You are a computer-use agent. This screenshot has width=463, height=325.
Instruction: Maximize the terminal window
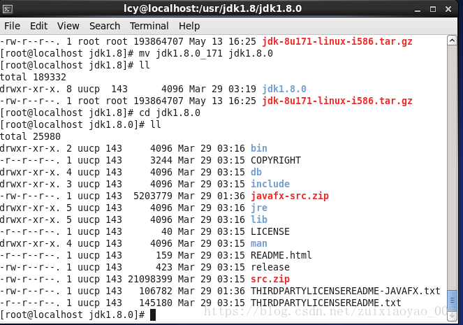click(x=433, y=9)
